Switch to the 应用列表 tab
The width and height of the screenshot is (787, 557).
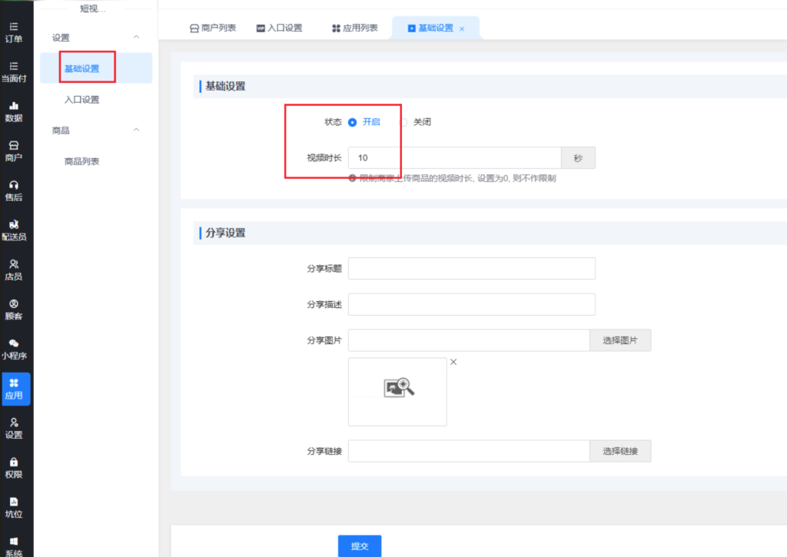[x=355, y=28]
